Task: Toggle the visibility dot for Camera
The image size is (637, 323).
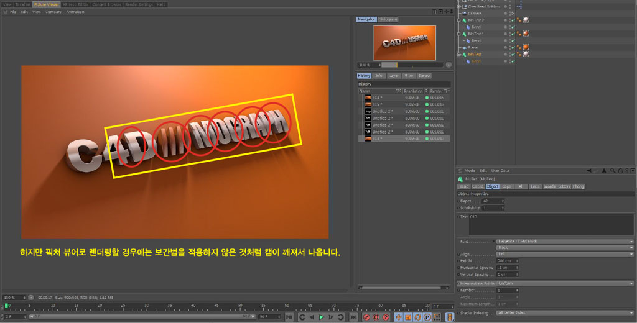Action: click(x=506, y=14)
